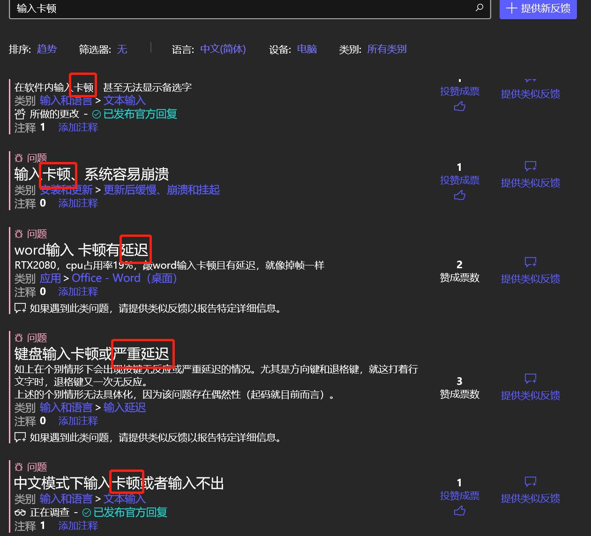Select the 中文(简体) language filter
This screenshot has height=536, width=591.
coord(223,49)
